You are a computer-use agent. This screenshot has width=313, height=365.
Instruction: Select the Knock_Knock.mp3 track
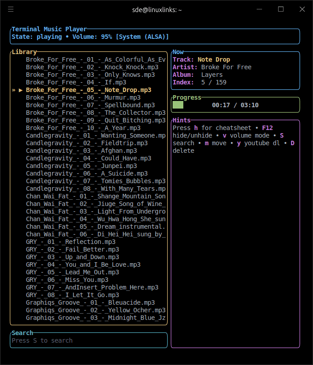92,67
